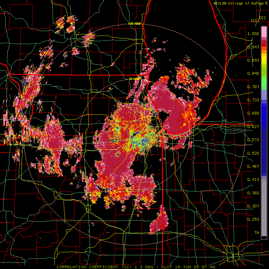Click the [CC] units label
Image resolution: width=269 pixels, height=269 pixels.
point(255,21)
